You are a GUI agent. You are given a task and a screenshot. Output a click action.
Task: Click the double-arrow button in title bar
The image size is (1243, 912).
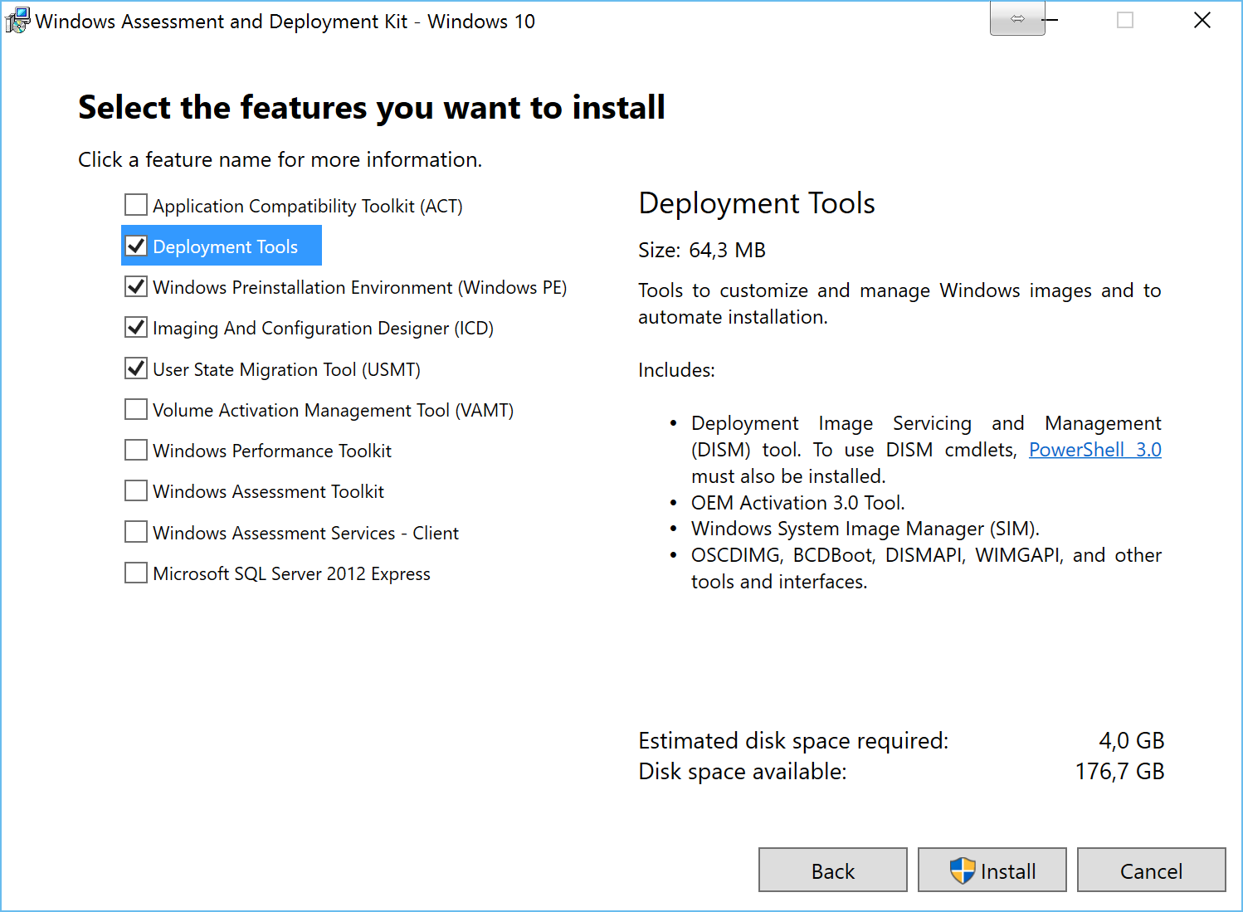click(1016, 19)
